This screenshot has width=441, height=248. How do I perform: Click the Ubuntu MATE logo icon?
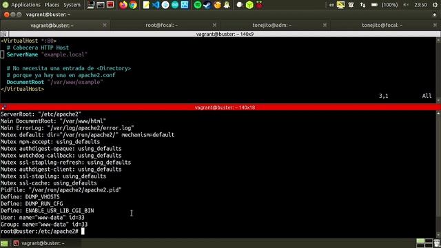5,5
